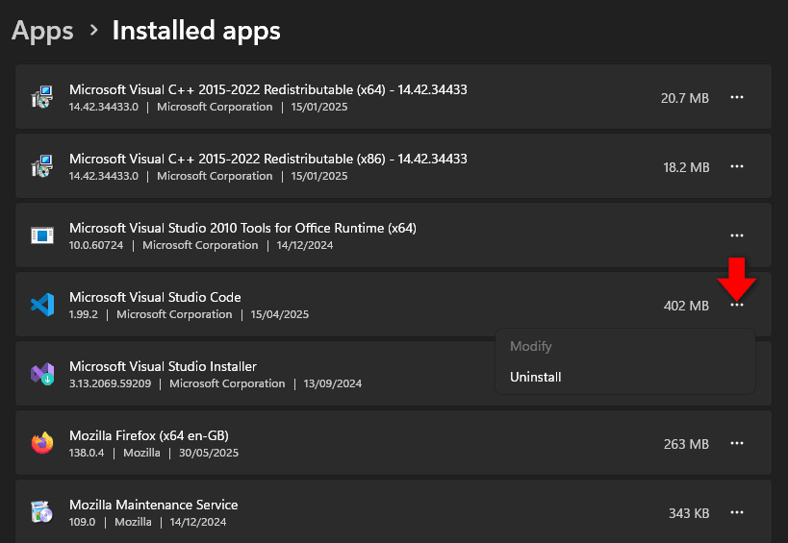Select the Mozilla Maintenance Service title

coord(153,505)
